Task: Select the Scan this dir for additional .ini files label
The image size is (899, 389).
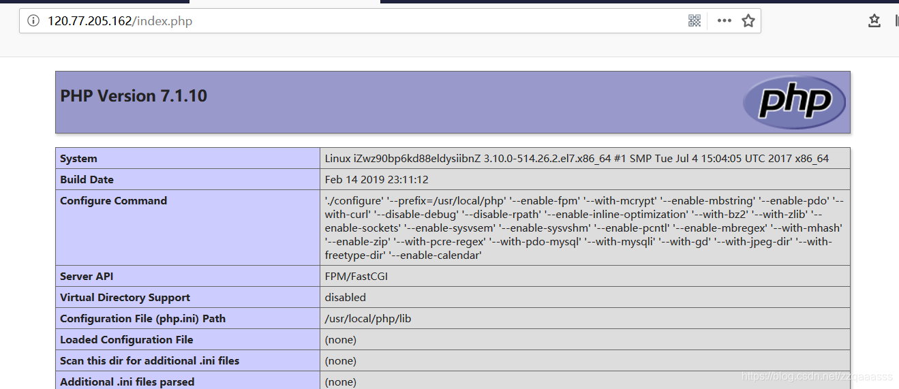Action: point(149,361)
